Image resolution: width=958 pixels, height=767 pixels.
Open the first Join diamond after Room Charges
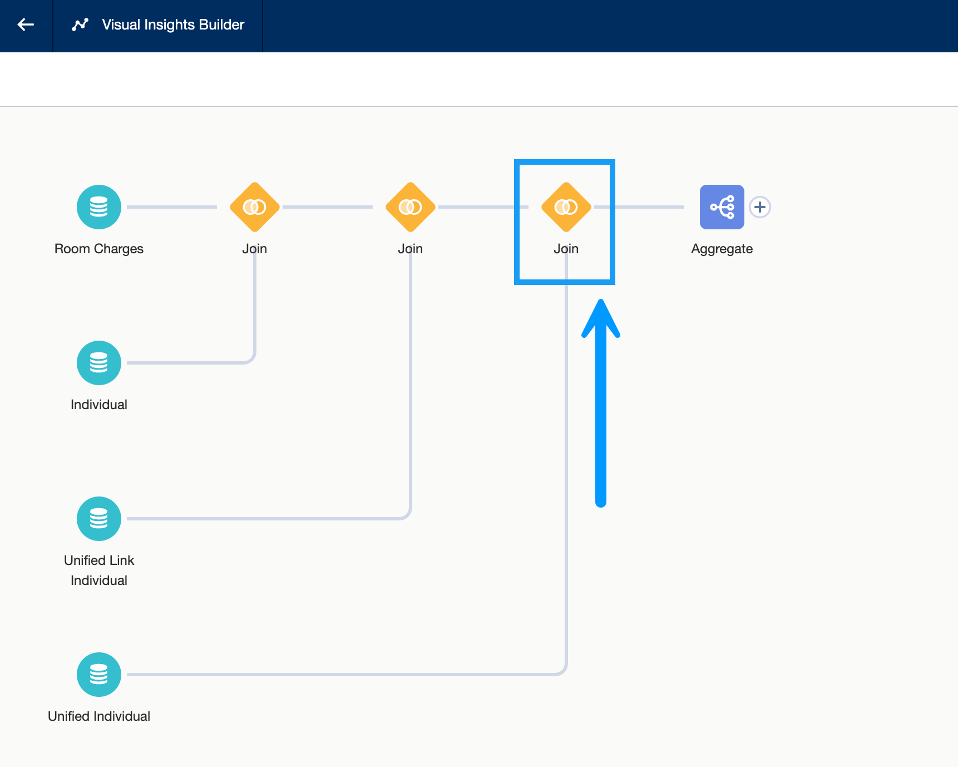(255, 207)
